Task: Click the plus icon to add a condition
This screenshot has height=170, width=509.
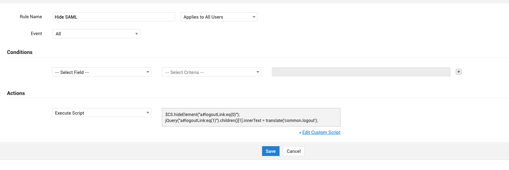Action: click(x=459, y=72)
